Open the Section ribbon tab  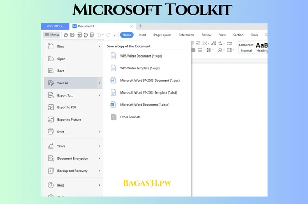pos(238,35)
